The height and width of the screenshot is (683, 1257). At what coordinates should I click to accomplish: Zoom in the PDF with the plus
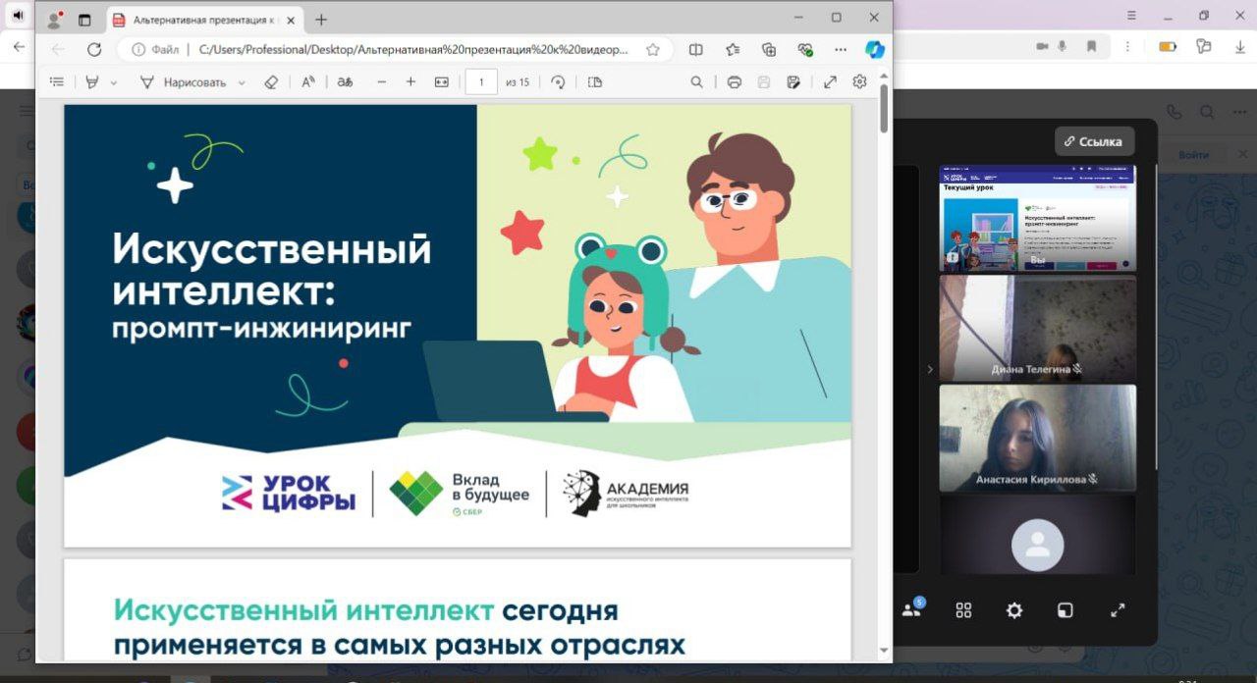[410, 82]
